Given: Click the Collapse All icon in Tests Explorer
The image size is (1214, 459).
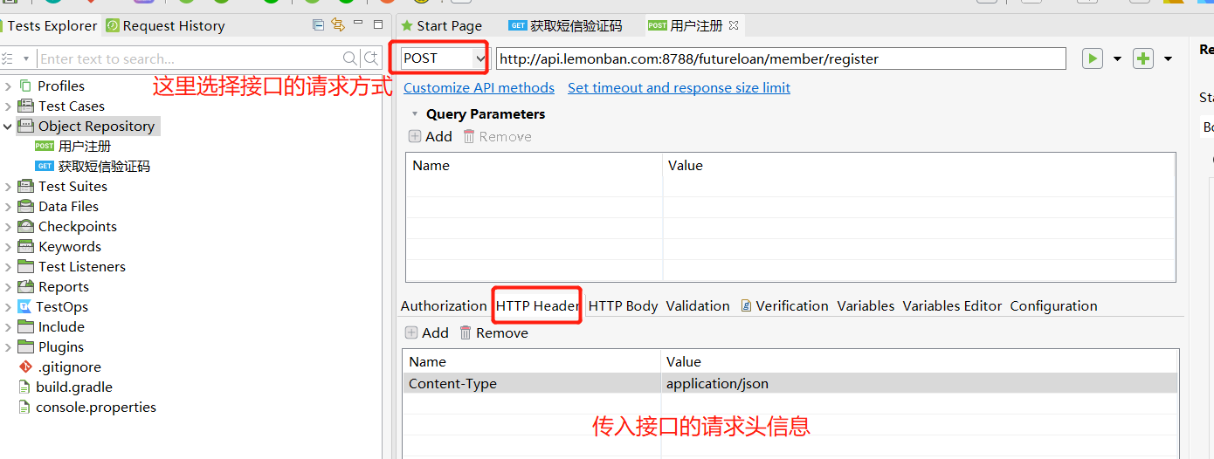Looking at the screenshot, I should (318, 24).
